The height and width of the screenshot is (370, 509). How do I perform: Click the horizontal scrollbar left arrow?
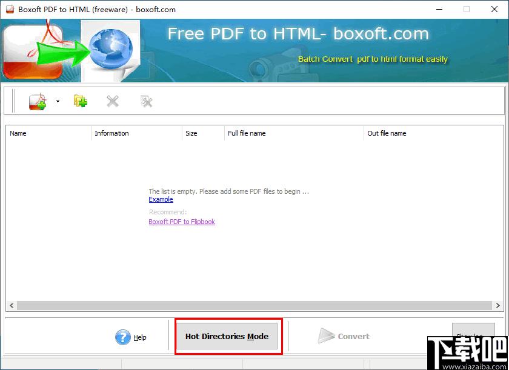pyautogui.click(x=12, y=305)
